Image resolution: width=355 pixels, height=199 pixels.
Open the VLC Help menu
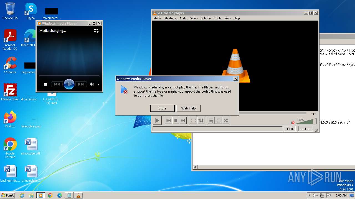pos(237,18)
